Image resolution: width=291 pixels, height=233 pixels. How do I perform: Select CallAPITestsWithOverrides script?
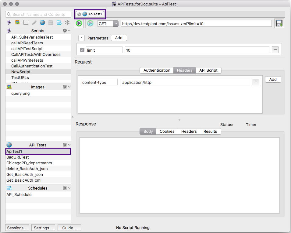[38, 54]
